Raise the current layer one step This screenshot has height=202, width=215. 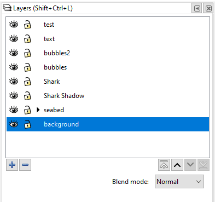[x=177, y=165]
